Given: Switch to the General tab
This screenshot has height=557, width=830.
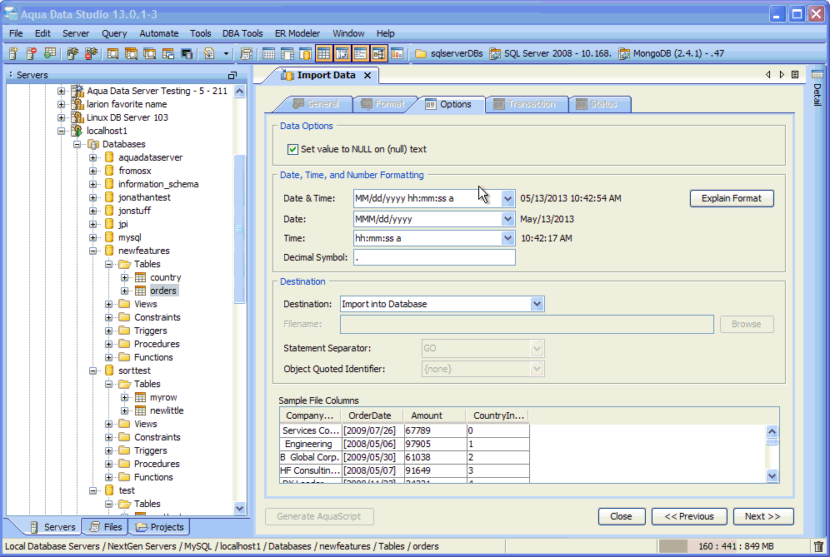Looking at the screenshot, I should point(316,104).
